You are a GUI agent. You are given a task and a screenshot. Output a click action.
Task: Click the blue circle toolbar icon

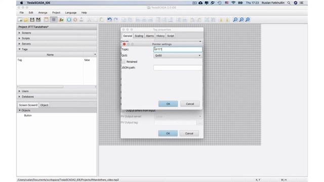coord(69,20)
